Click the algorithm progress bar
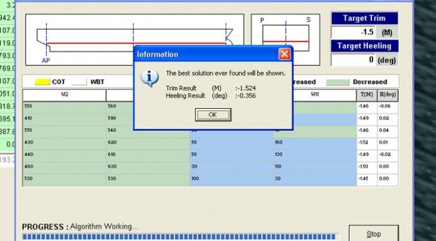Image resolution: width=436 pixels, height=241 pixels. [x=180, y=237]
